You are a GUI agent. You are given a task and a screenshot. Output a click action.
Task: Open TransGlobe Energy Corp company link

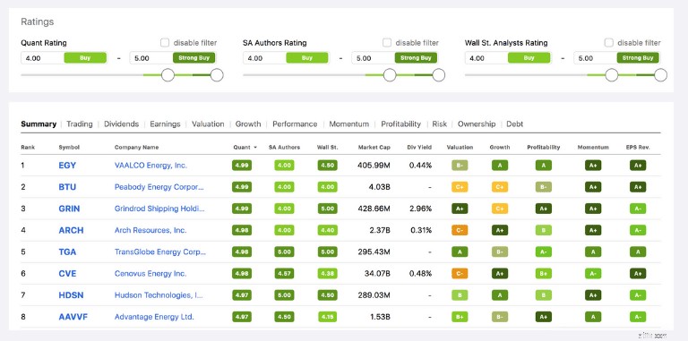pos(160,251)
